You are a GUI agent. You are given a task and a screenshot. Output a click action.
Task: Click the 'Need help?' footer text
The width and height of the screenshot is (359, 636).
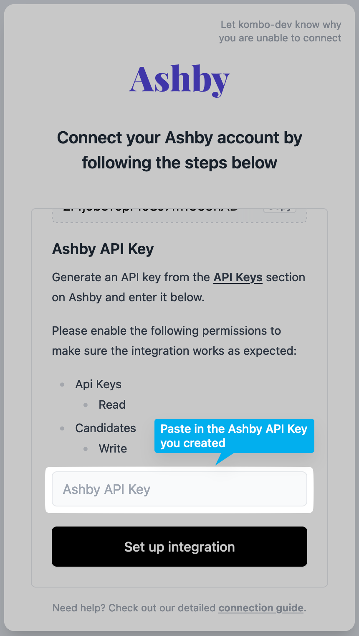click(134, 608)
